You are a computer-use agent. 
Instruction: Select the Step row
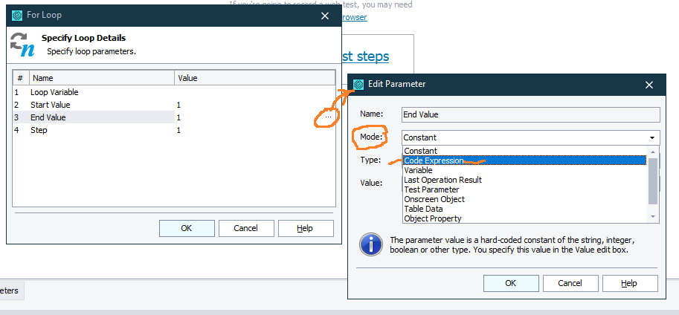tap(173, 130)
